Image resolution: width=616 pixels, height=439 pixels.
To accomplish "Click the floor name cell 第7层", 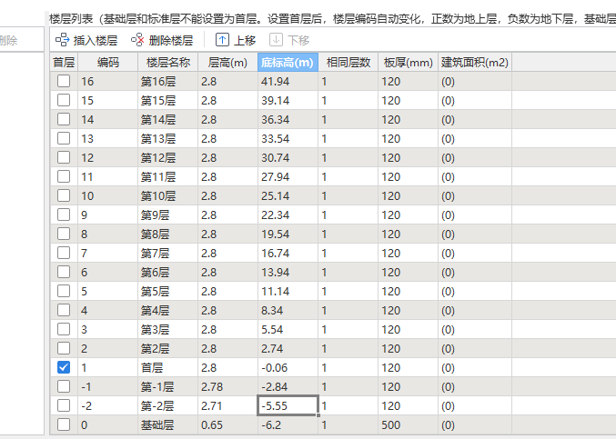I will click(168, 253).
